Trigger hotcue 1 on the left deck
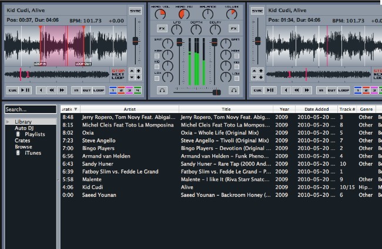The image size is (382, 249). [x=113, y=90]
